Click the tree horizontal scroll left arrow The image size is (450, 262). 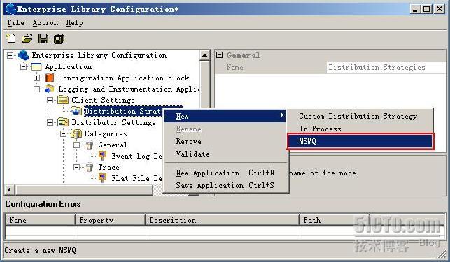click(10, 189)
